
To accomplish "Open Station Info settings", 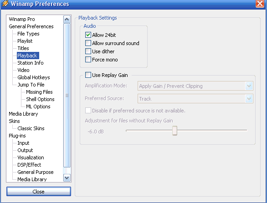I will point(31,63).
